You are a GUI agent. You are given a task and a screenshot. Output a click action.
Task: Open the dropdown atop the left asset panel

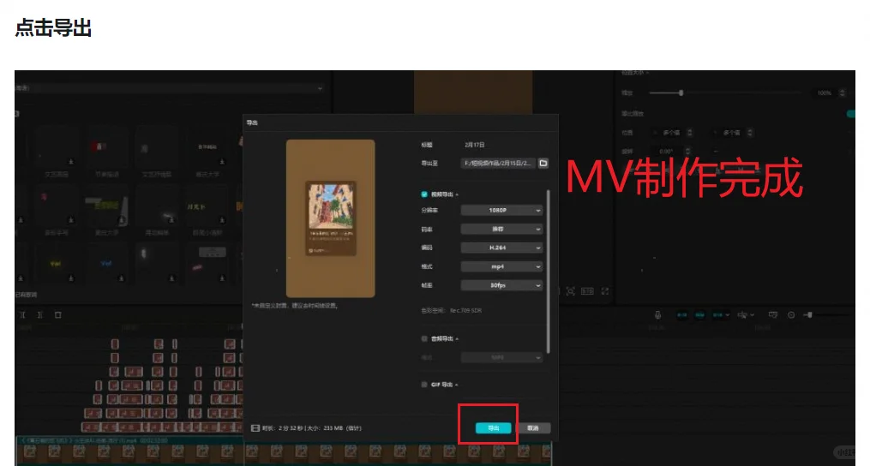coord(169,88)
